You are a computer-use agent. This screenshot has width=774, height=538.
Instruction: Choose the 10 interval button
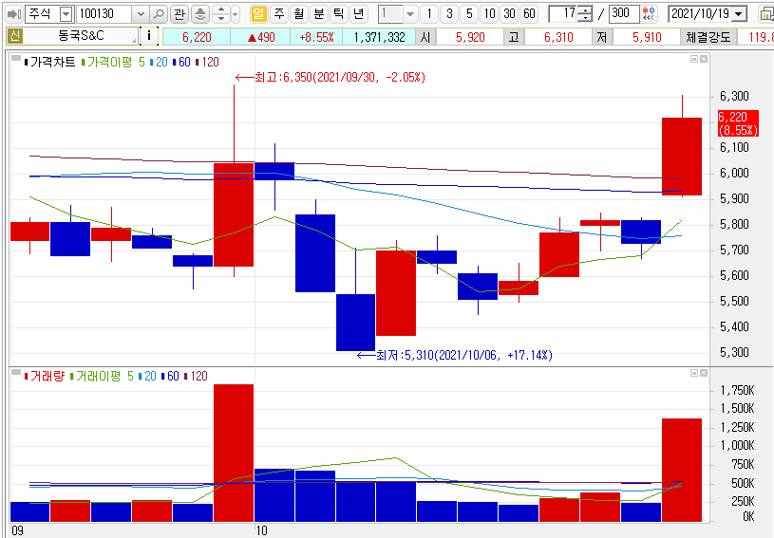[x=489, y=14]
